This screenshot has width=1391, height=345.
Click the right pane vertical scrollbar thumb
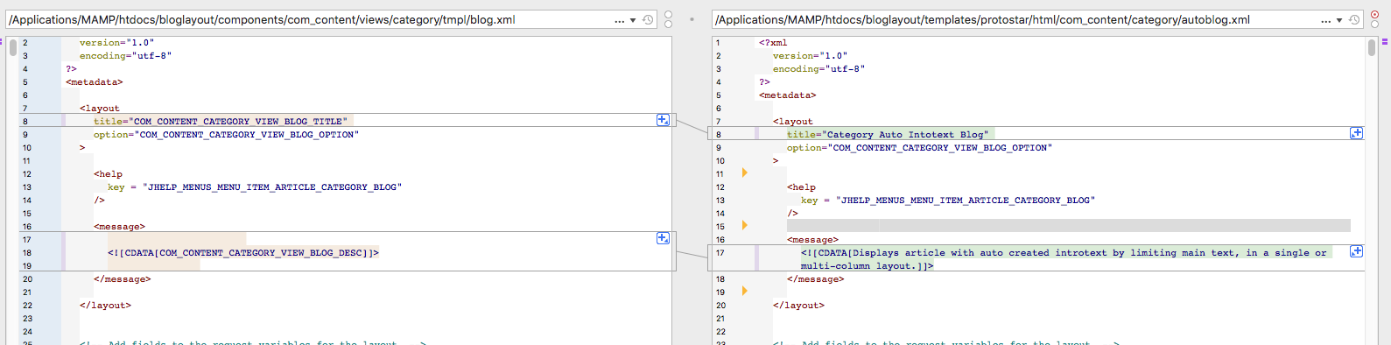point(1372,46)
